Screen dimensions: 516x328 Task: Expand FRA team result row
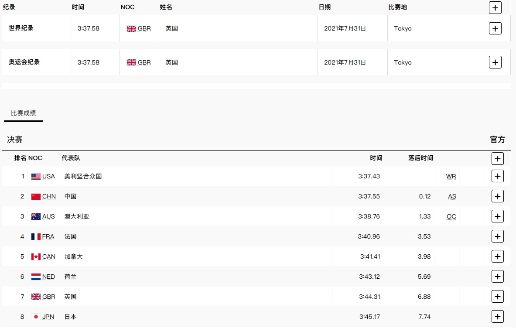pos(498,236)
